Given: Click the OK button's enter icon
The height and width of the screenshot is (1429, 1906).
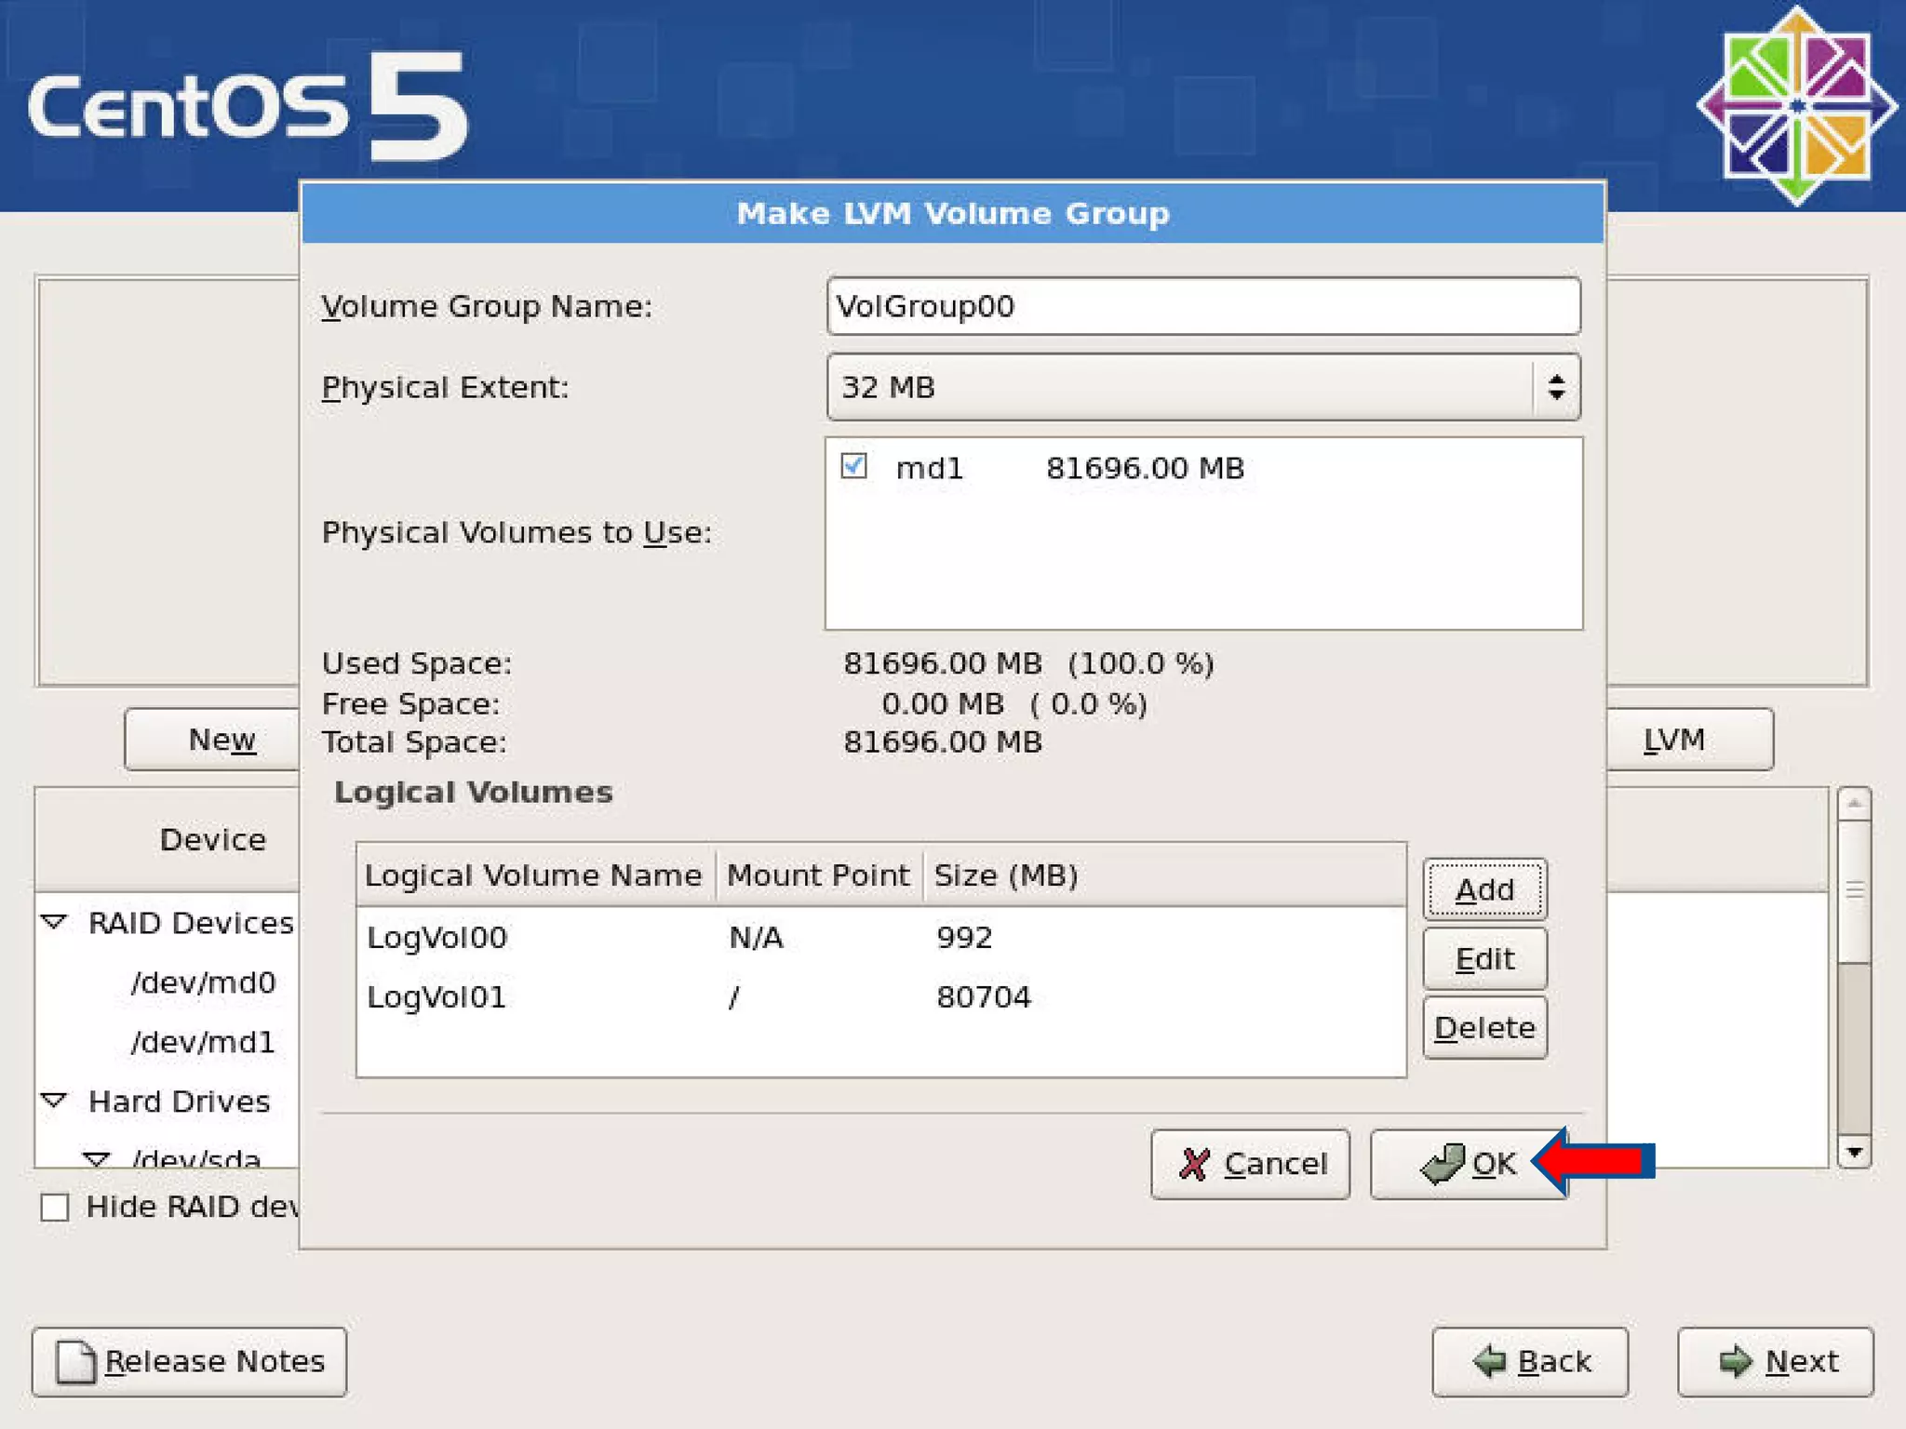Looking at the screenshot, I should (x=1443, y=1164).
